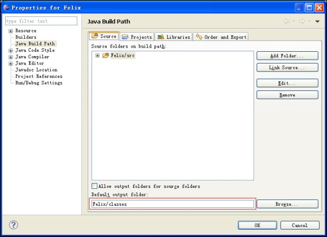Viewport: 327px width, 237px height.
Task: Expand the Resource tree node
Action: pos(11,31)
